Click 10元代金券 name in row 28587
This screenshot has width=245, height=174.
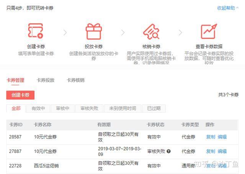click(x=45, y=137)
